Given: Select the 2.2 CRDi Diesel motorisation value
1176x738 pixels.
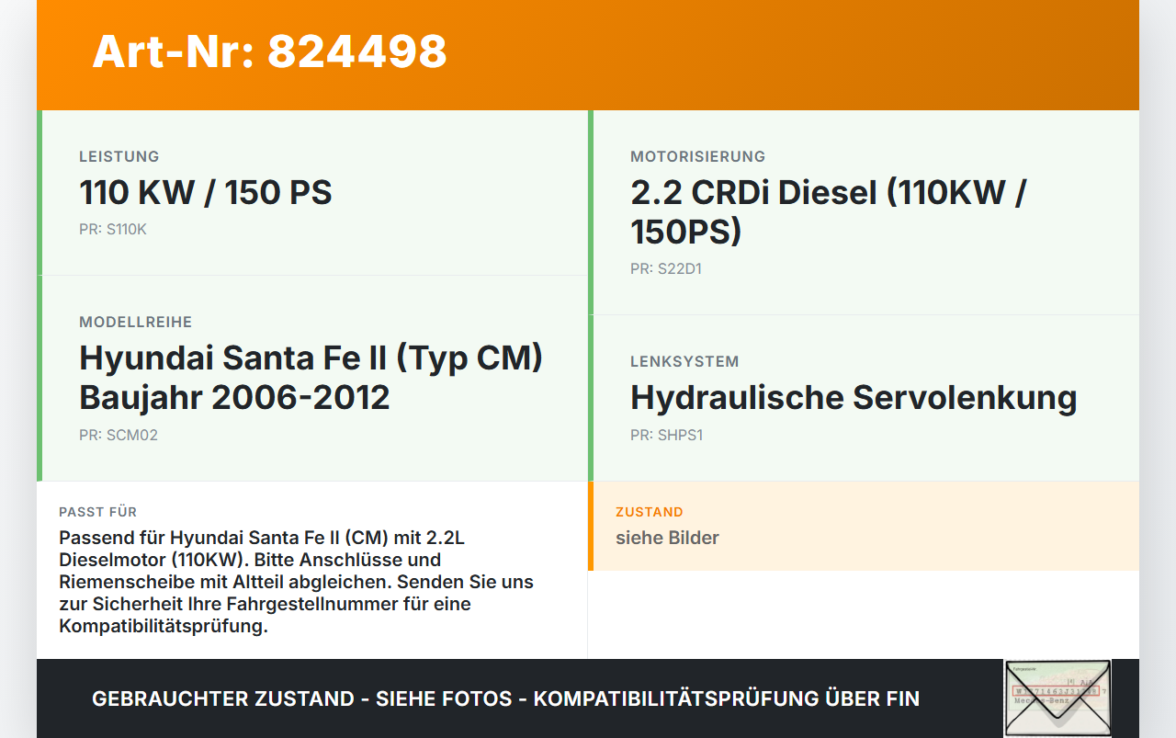Looking at the screenshot, I should point(829,212).
